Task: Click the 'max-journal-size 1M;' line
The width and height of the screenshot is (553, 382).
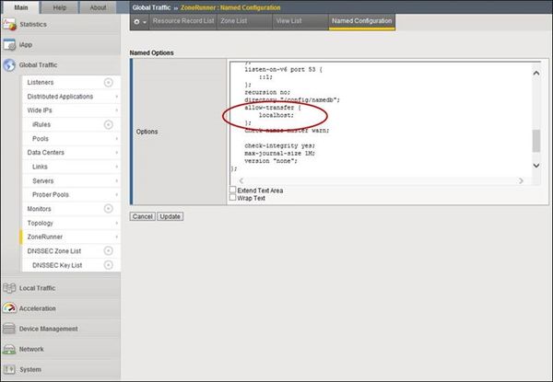Action: pos(280,154)
